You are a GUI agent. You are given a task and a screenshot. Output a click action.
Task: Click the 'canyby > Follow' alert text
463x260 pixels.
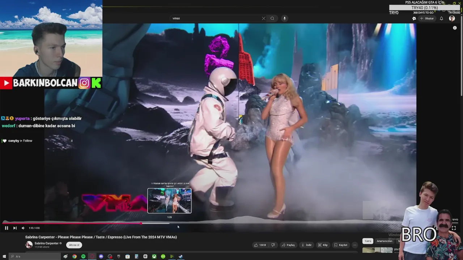(20, 141)
